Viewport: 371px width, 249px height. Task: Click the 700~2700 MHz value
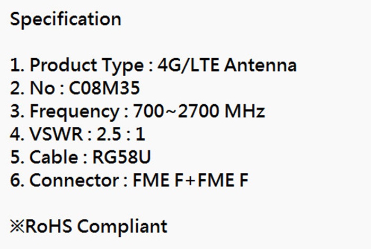pyautogui.click(x=199, y=112)
